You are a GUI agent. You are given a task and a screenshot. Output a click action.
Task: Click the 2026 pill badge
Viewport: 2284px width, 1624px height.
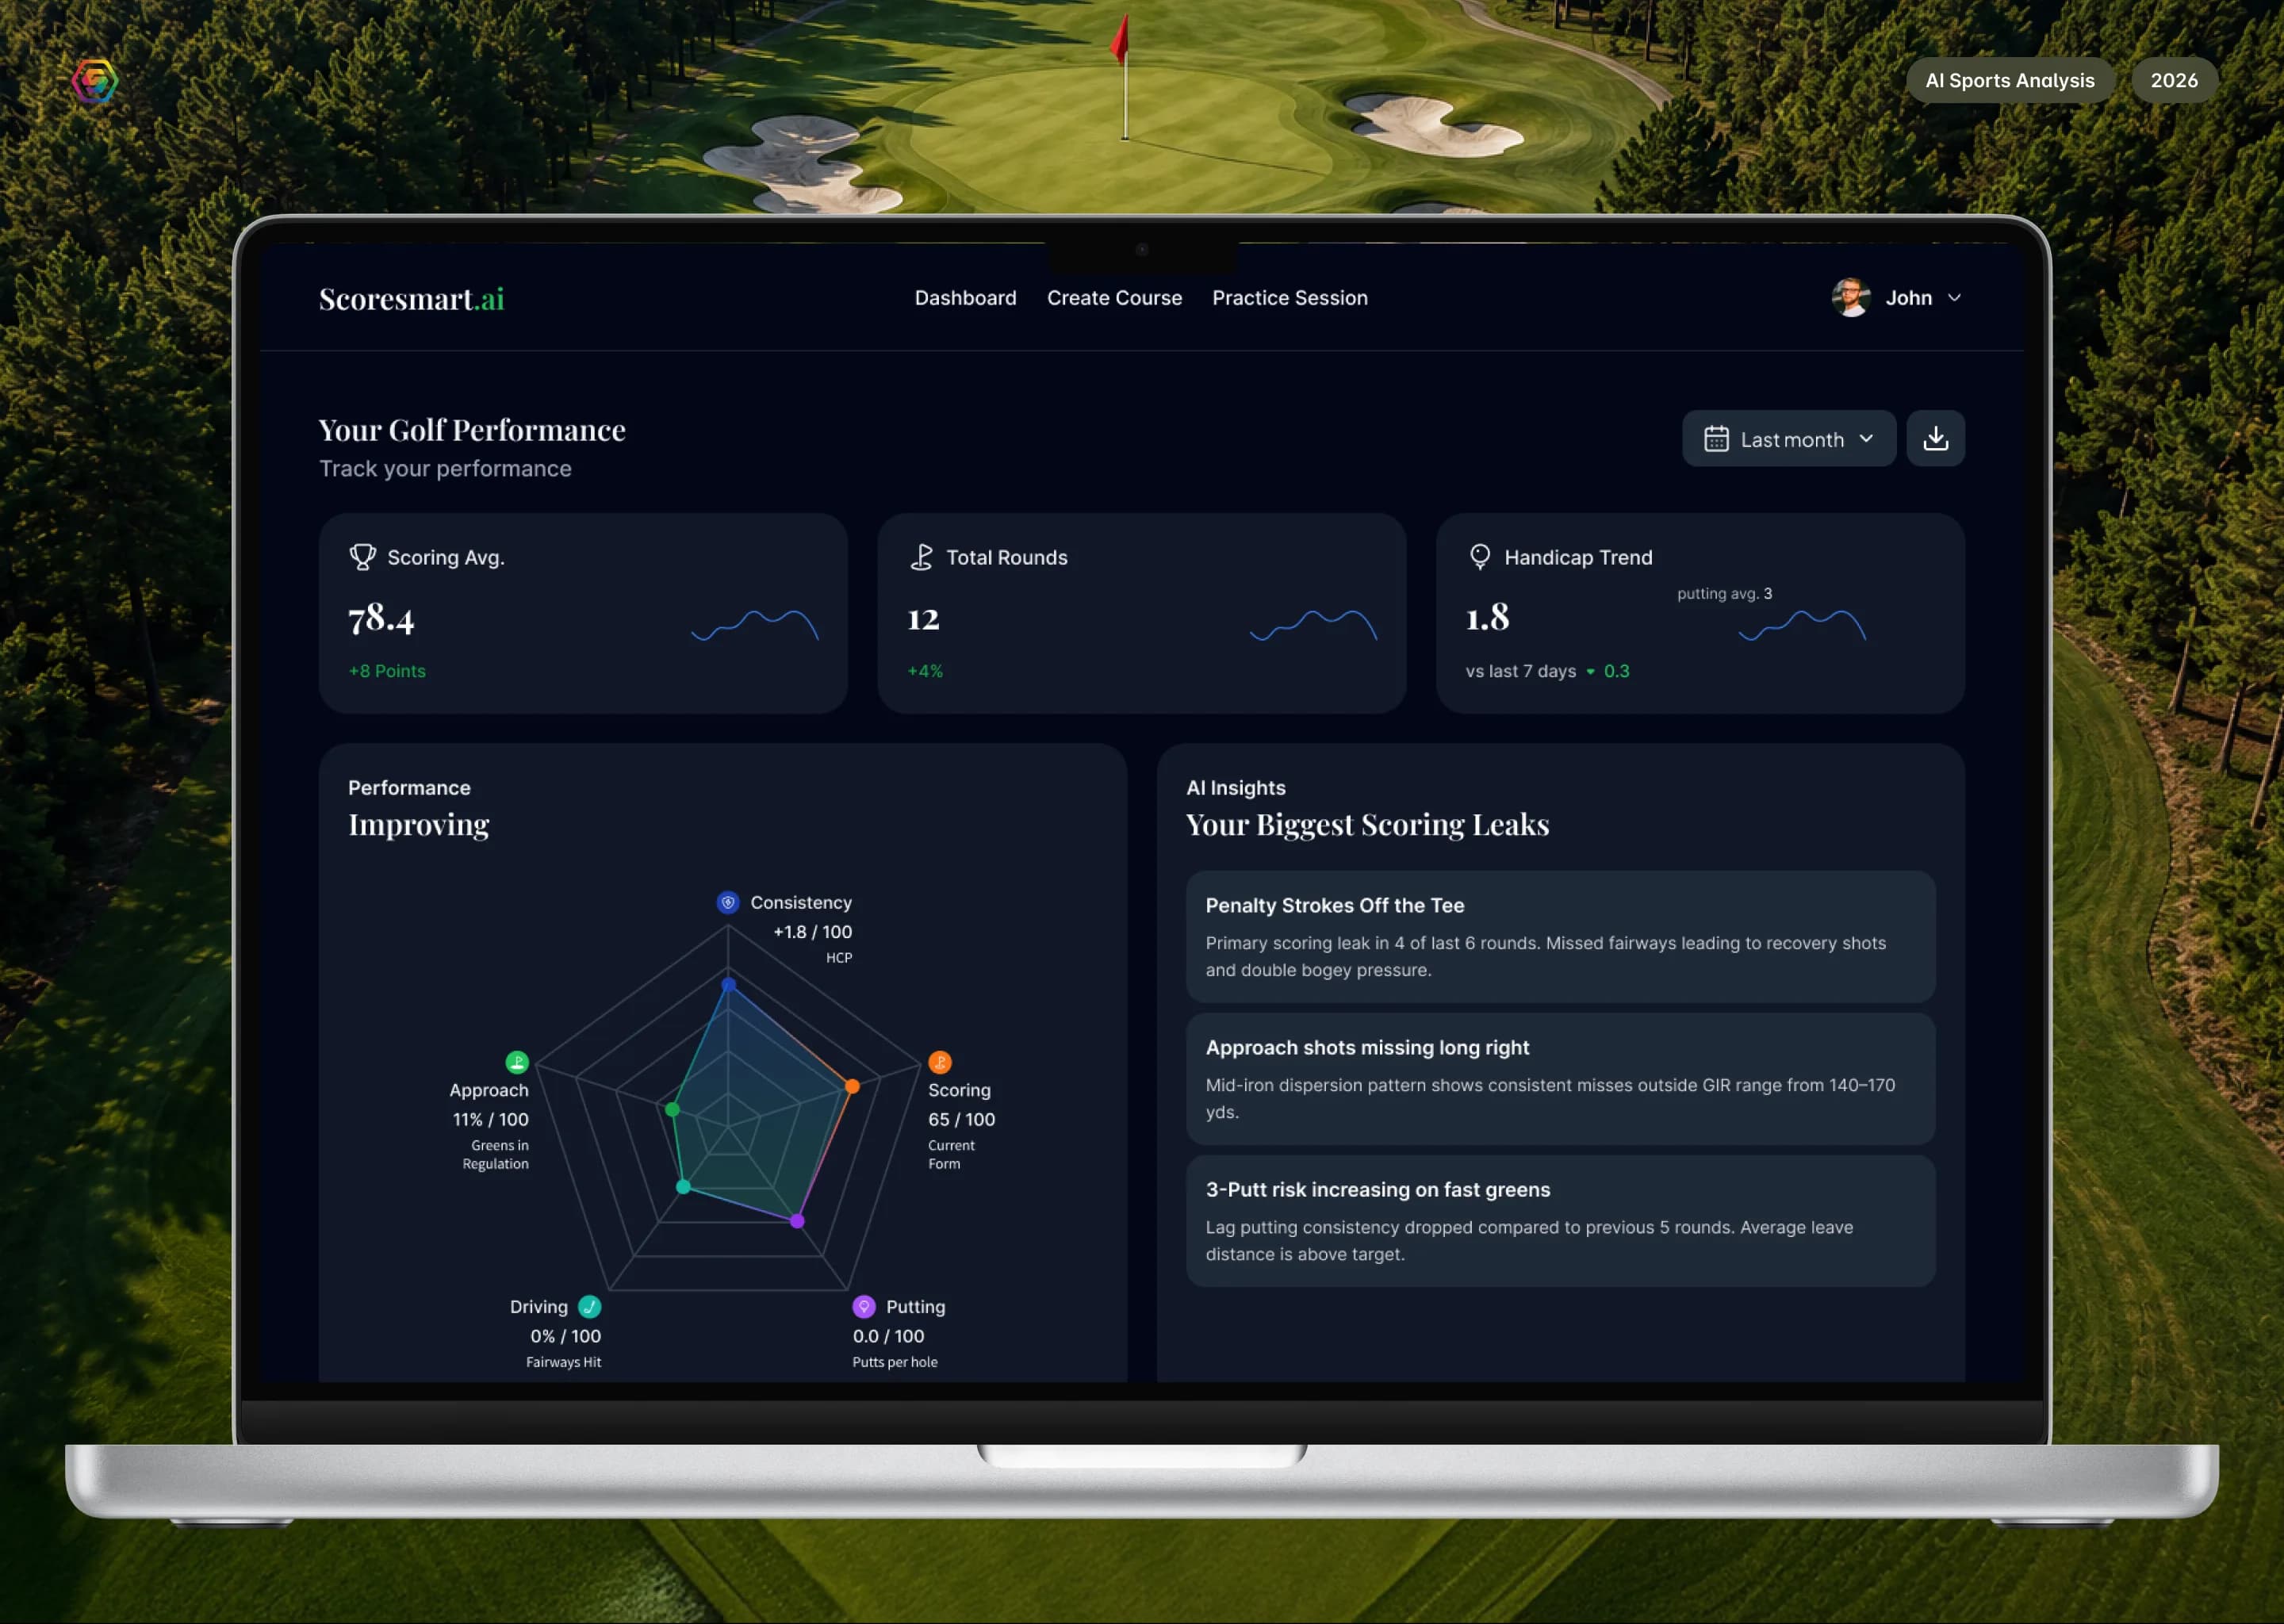click(x=2174, y=81)
